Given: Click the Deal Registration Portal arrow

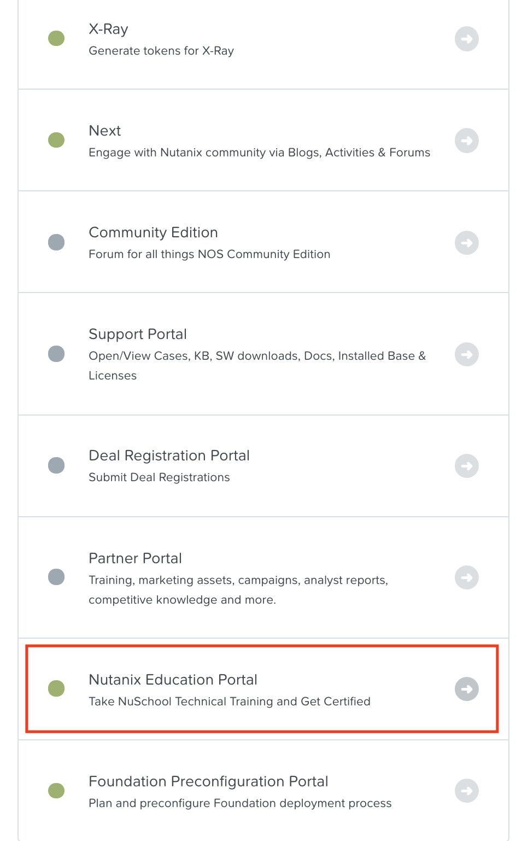Looking at the screenshot, I should point(467,466).
